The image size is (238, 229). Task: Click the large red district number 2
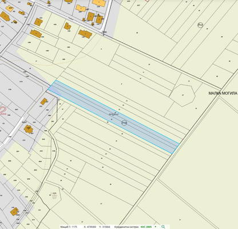[x=3, y=111]
